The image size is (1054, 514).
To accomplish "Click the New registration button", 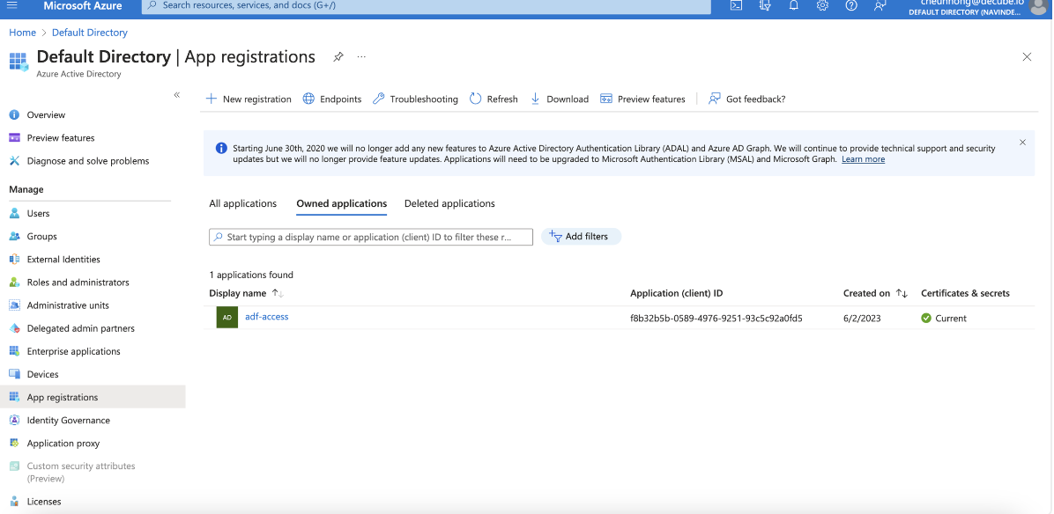I will tap(249, 99).
